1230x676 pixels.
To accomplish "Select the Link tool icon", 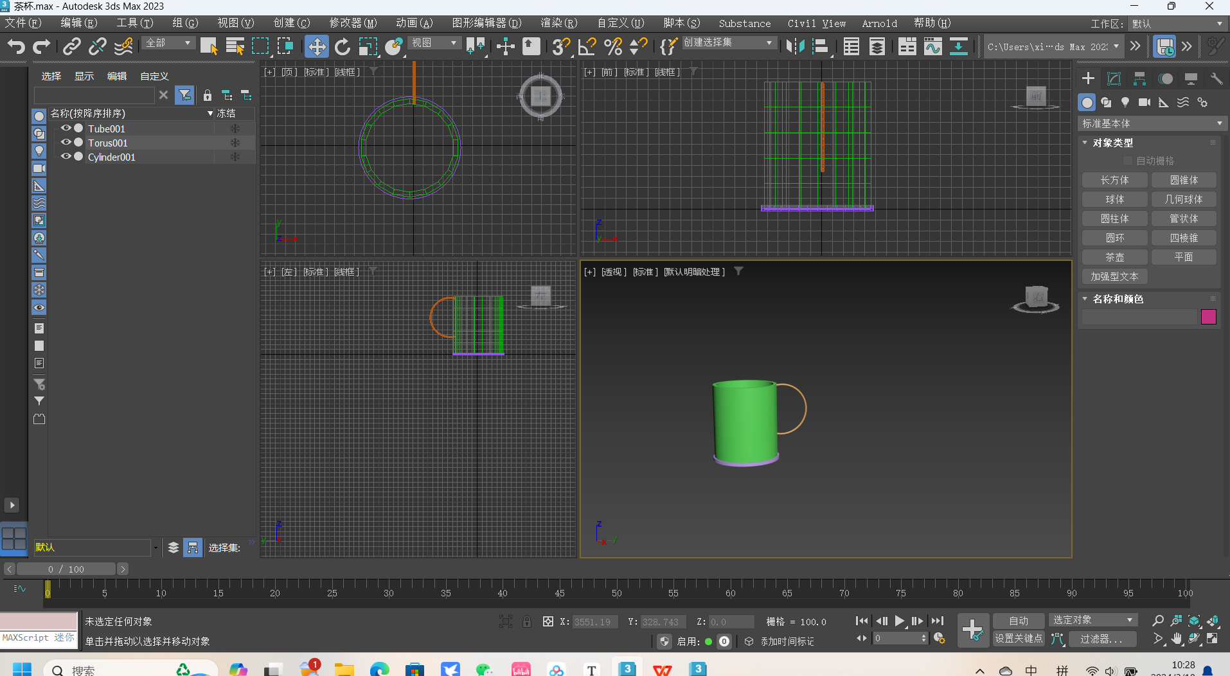I will pos(71,46).
